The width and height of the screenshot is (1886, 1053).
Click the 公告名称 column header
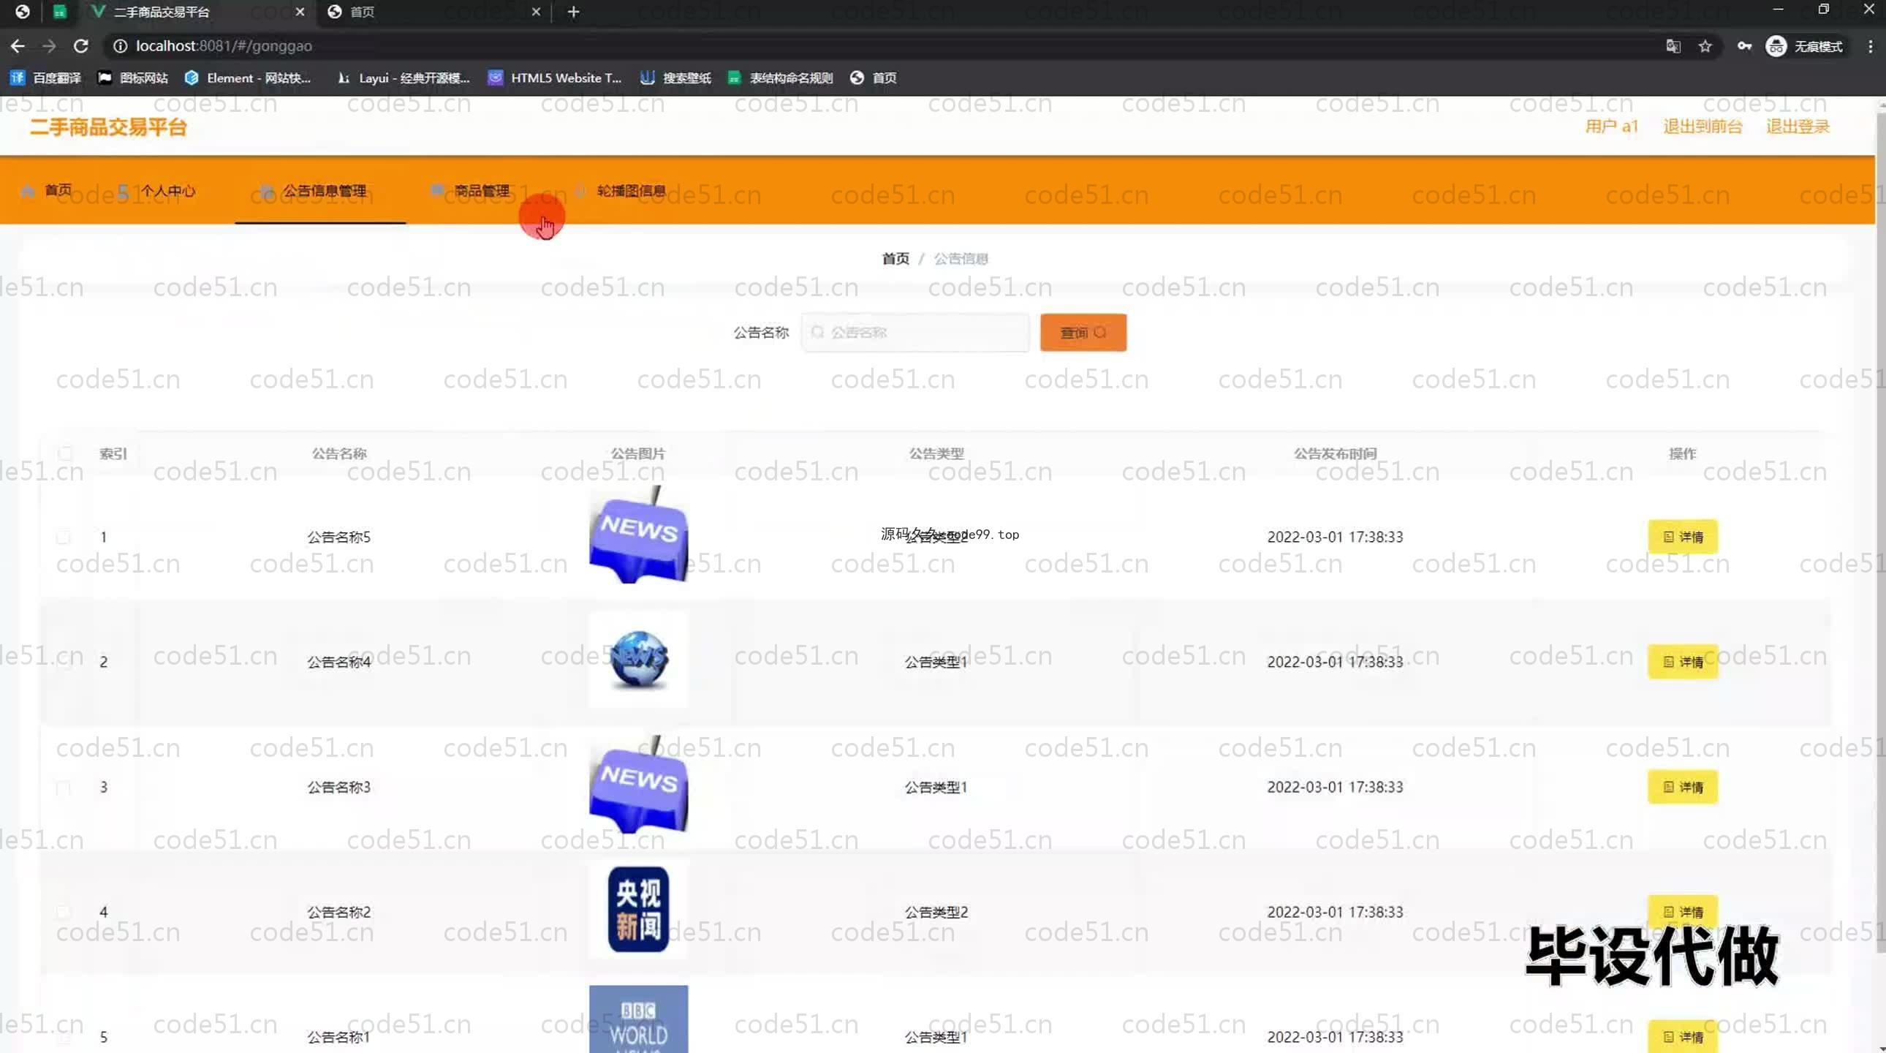click(x=339, y=453)
